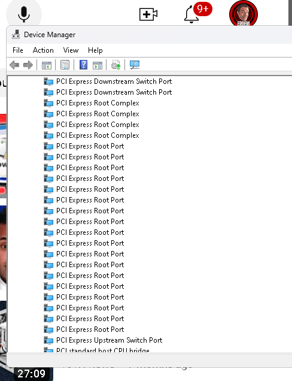Click the Back arrow in Device Manager toolbar
This screenshot has width=292, height=381.
[x=14, y=65]
